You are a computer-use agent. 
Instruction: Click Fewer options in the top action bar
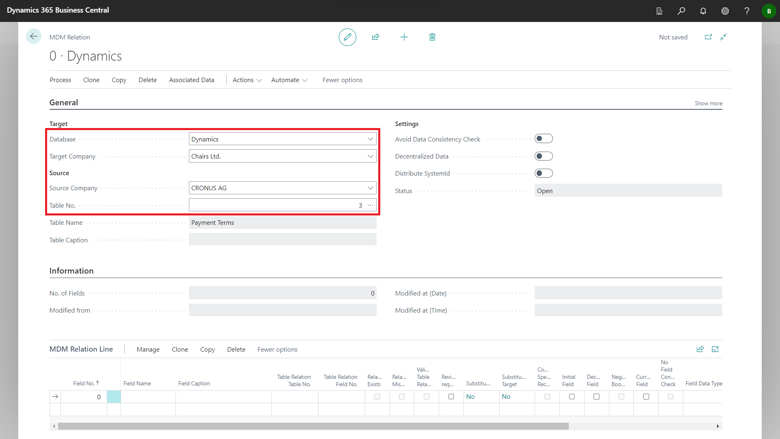click(342, 80)
